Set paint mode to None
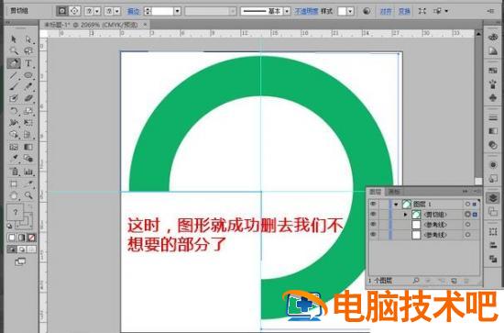Viewport: 504px width, 333px height. pyautogui.click(x=31, y=238)
